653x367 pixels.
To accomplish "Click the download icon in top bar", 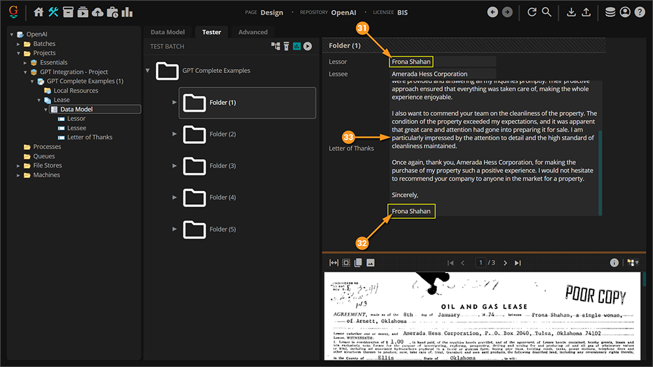I will tap(571, 12).
